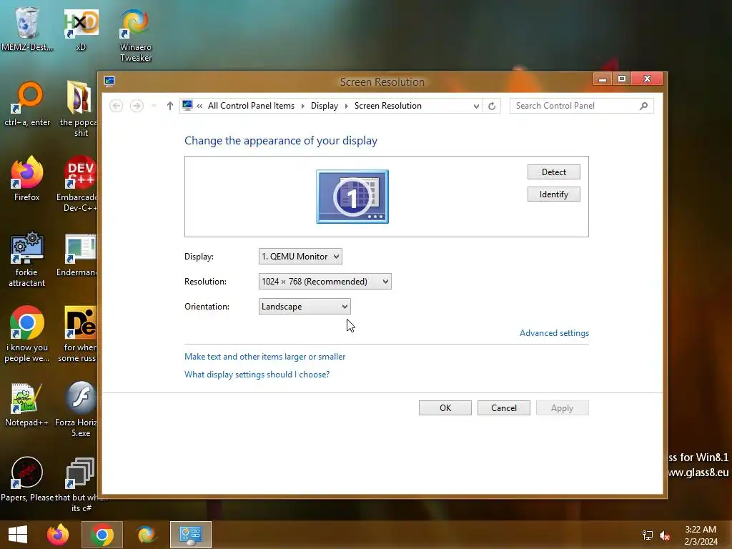
Task: Expand the breadcrumb overflow chevron
Action: point(199,106)
